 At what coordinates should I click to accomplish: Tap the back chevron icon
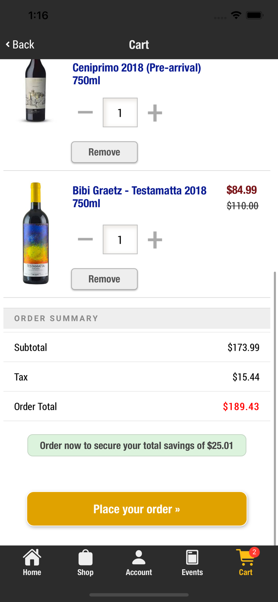(x=7, y=44)
